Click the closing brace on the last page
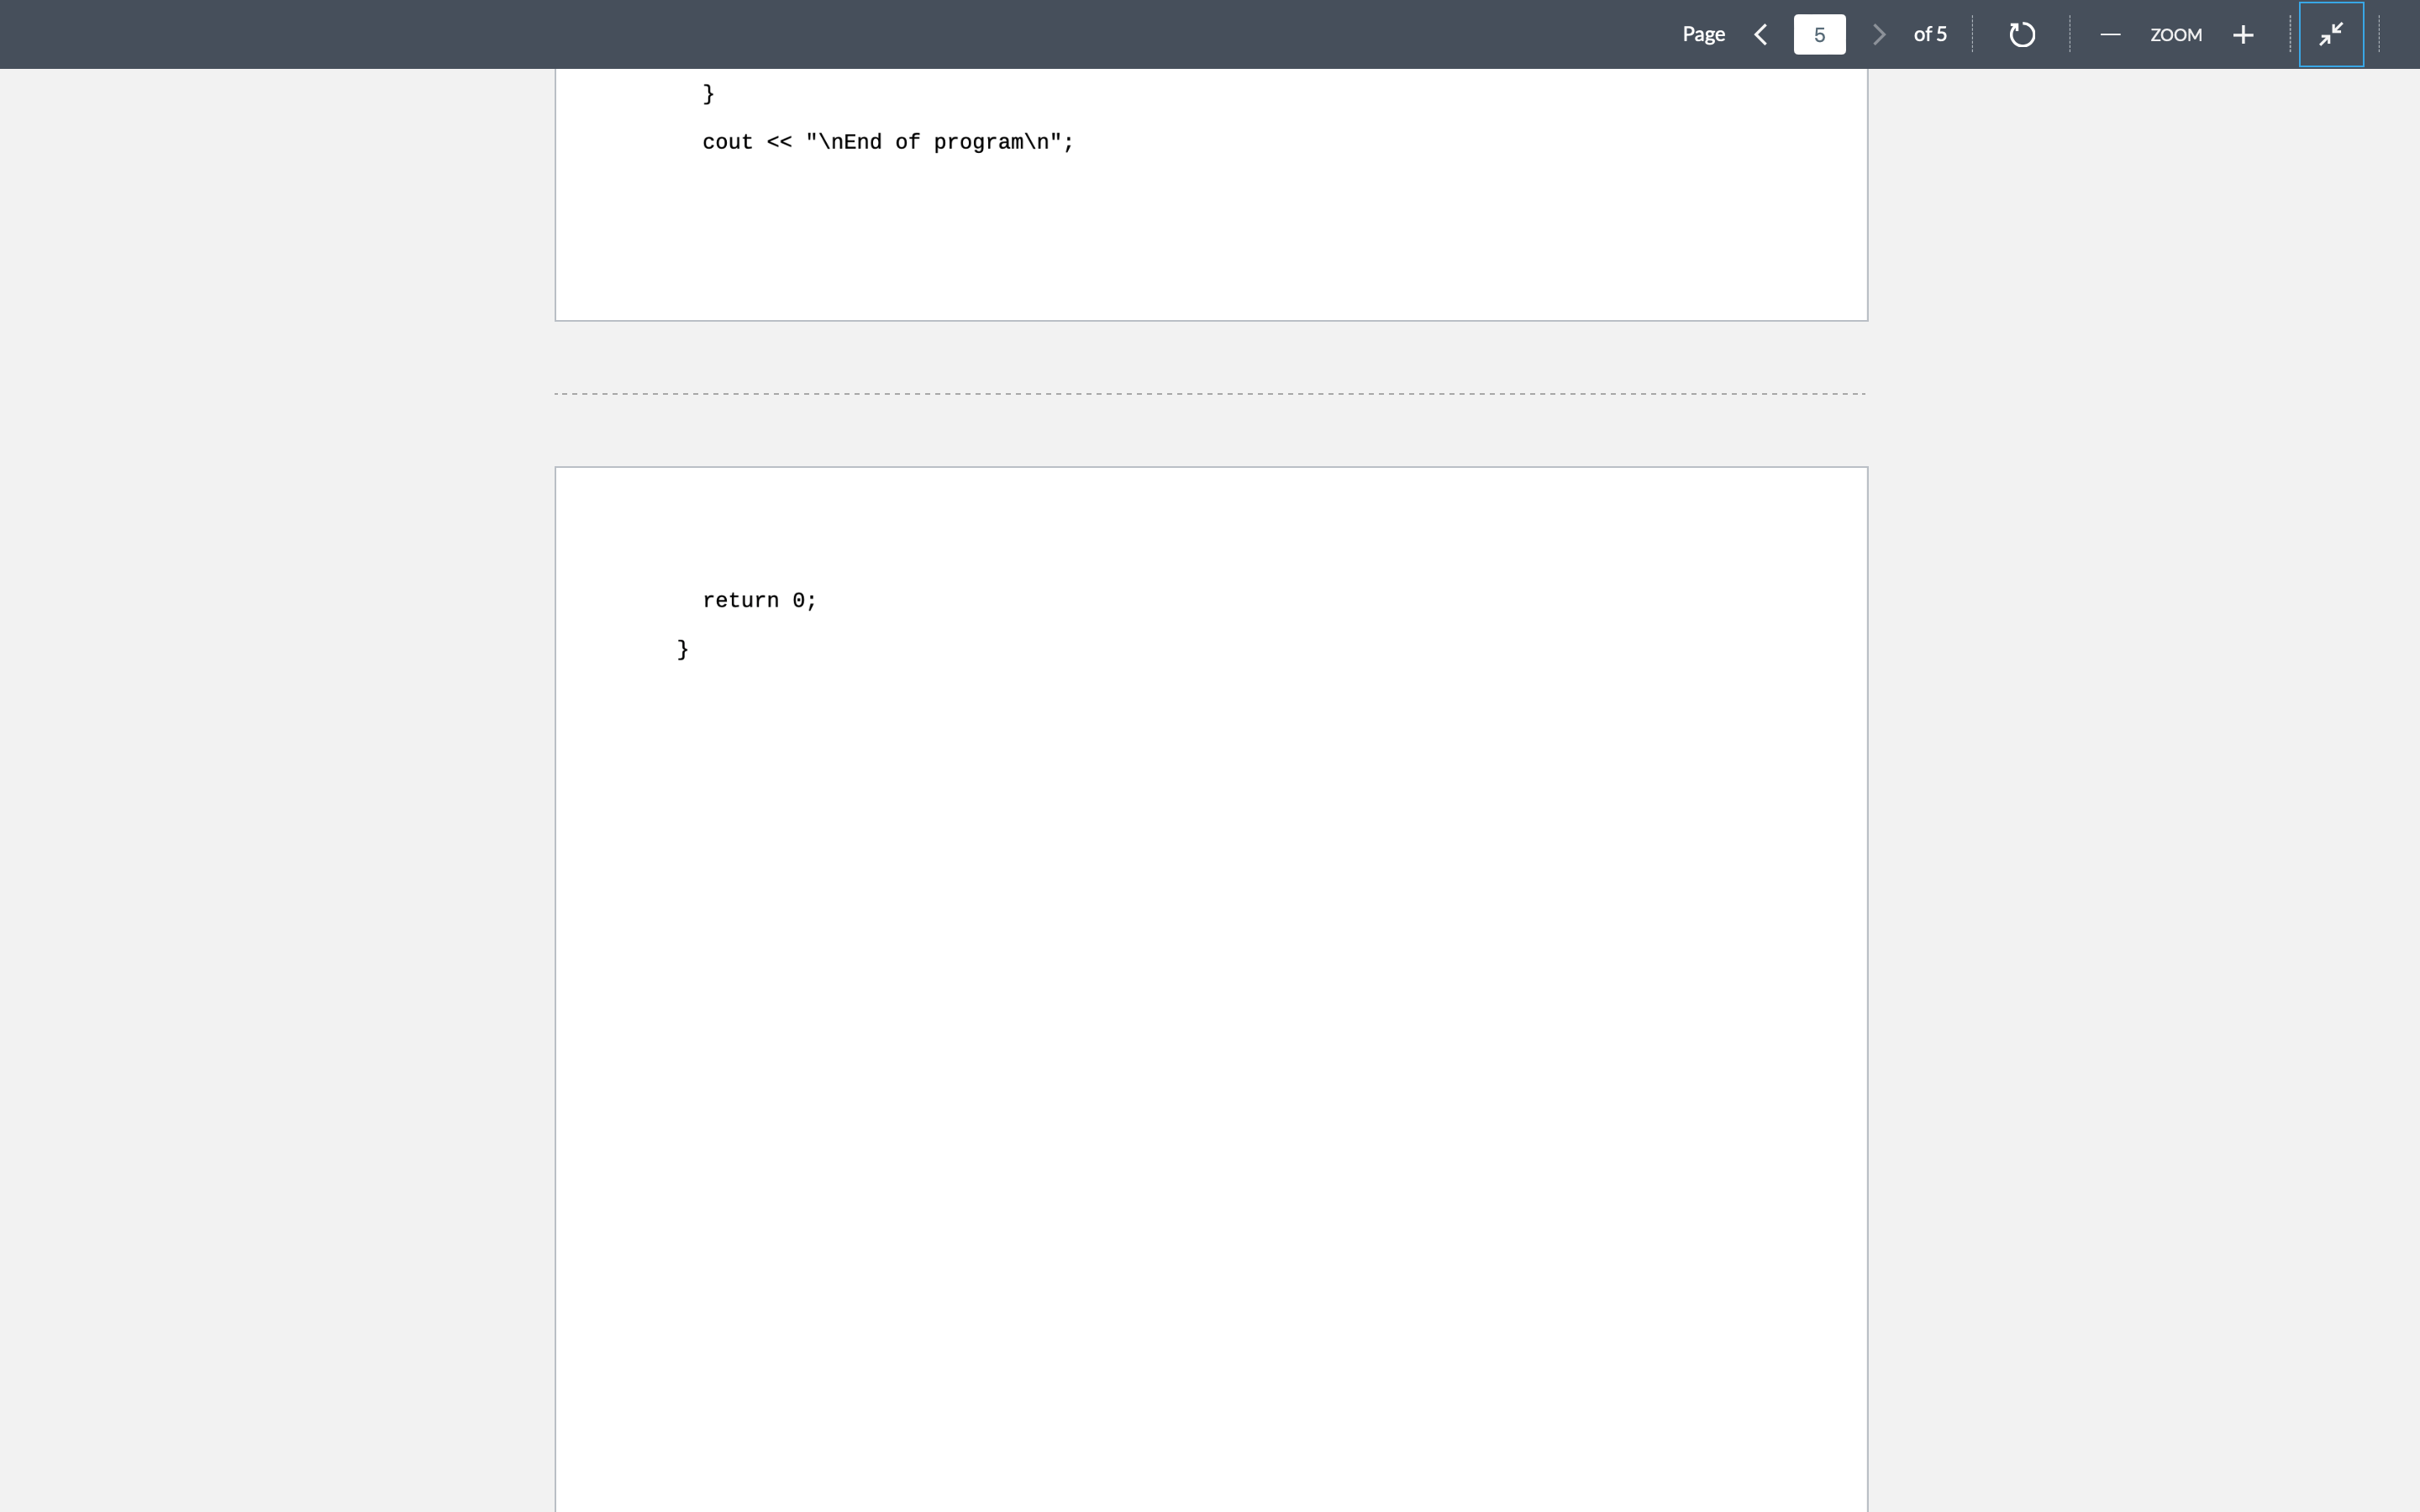Viewport: 2420px width, 1512px height. (683, 648)
